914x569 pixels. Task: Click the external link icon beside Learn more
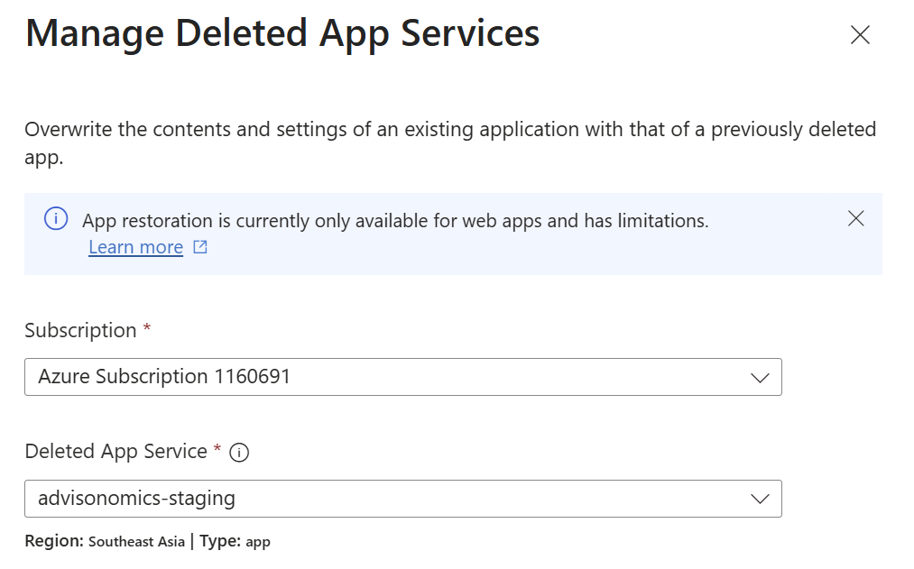pyautogui.click(x=200, y=247)
